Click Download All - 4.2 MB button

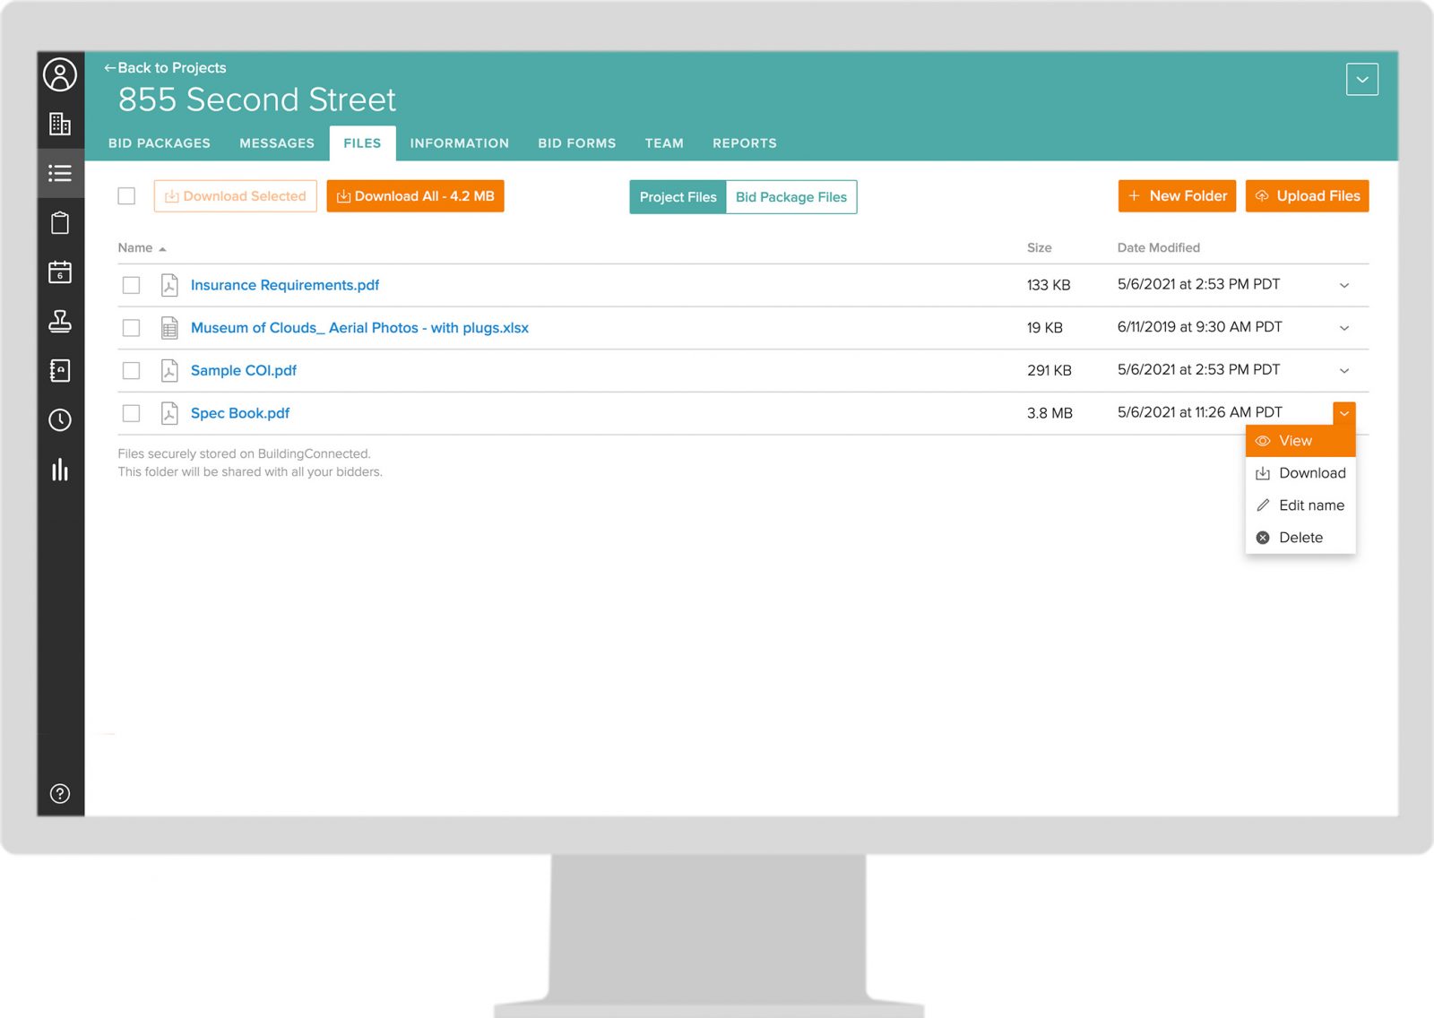pyautogui.click(x=415, y=196)
